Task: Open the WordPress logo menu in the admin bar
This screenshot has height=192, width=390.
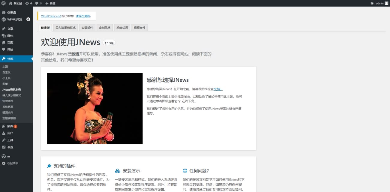Action: coord(4,3)
